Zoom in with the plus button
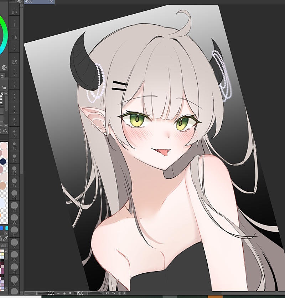 point(64,293)
